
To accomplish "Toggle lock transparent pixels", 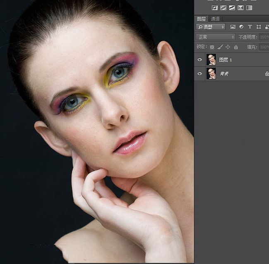I will pos(212,47).
